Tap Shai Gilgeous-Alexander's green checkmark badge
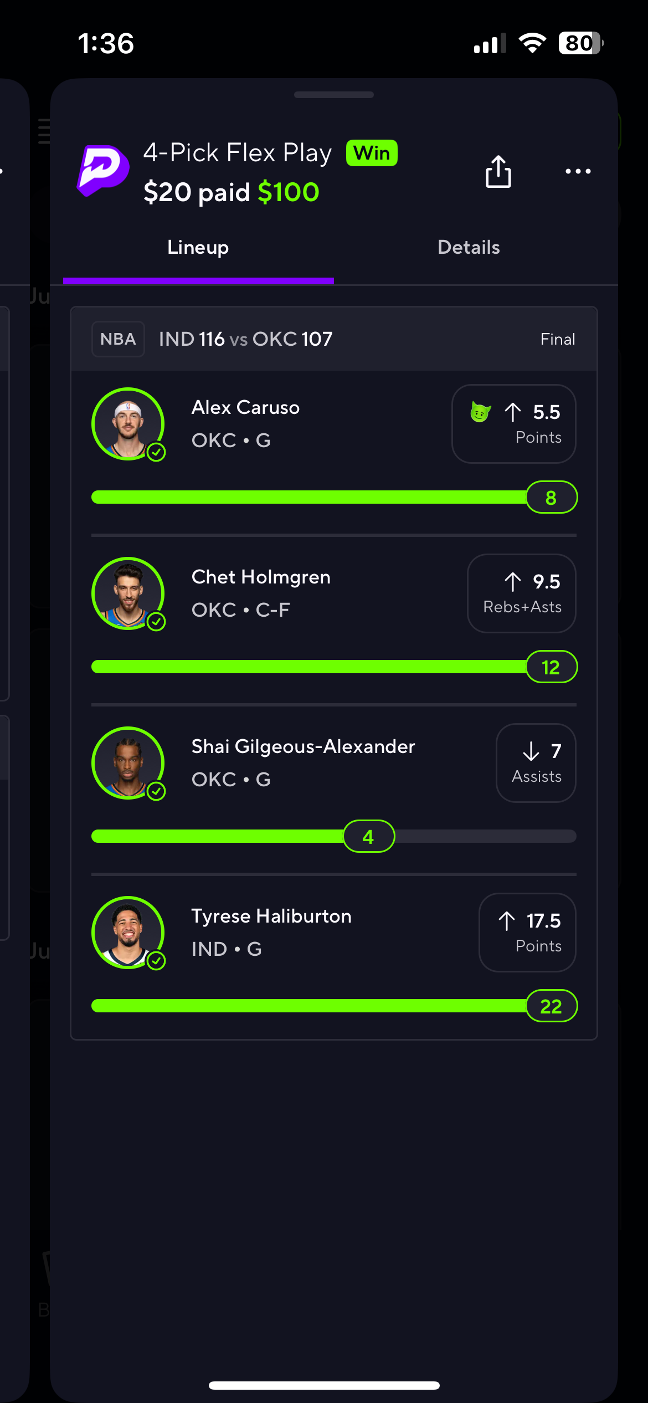This screenshot has width=648, height=1403. click(156, 791)
